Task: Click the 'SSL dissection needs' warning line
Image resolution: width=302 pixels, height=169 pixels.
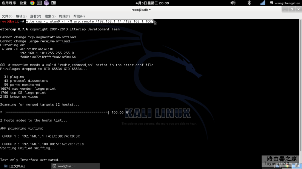Action: [77, 65]
